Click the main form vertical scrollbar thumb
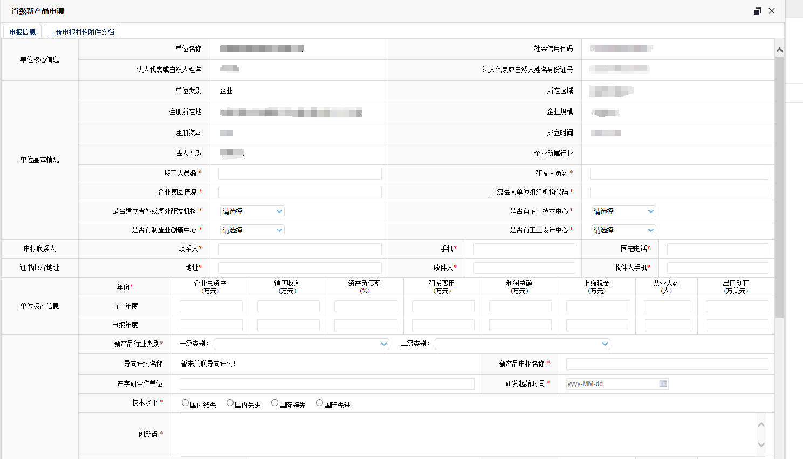The image size is (803, 459). (x=779, y=187)
